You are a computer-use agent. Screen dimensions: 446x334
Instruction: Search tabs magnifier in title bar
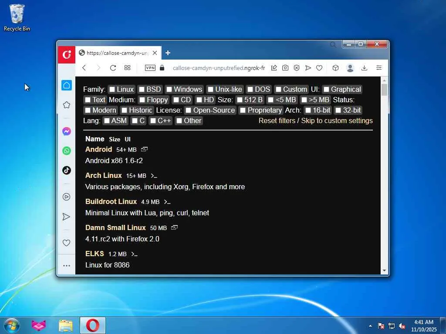tap(333, 45)
